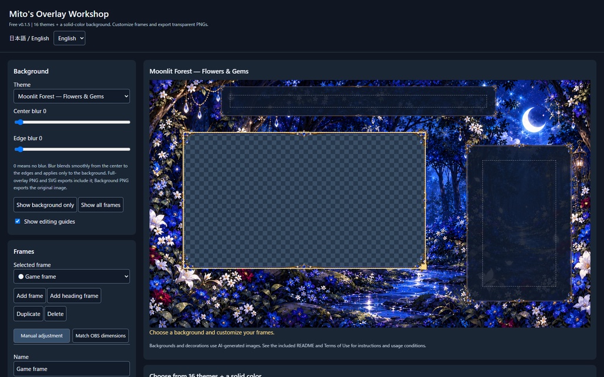The width and height of the screenshot is (604, 377).
Task: Click the Mito's Overlay Workshop title
Action: 59,14
